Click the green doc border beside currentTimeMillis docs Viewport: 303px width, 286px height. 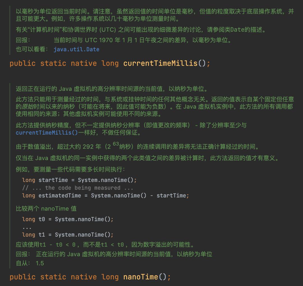tap(10, 30)
